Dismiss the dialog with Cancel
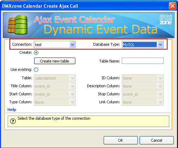This screenshot has width=178, height=148. (157, 140)
